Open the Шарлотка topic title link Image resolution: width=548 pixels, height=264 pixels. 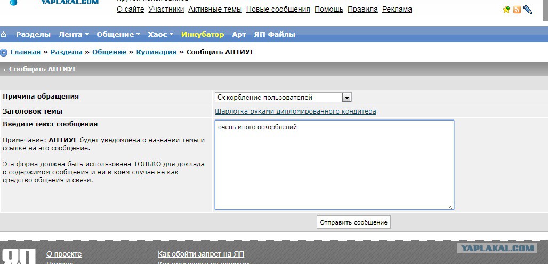click(295, 111)
